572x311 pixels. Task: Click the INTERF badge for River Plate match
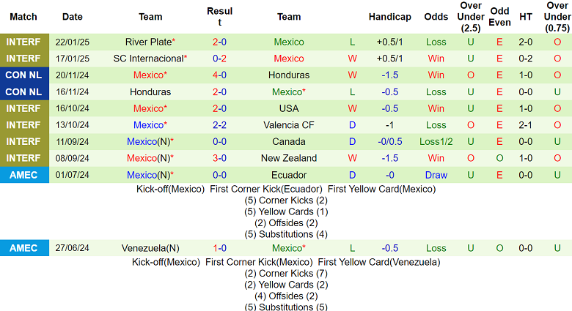(24, 42)
